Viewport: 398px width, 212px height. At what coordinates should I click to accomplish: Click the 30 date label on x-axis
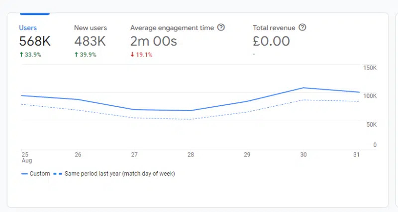click(x=303, y=155)
